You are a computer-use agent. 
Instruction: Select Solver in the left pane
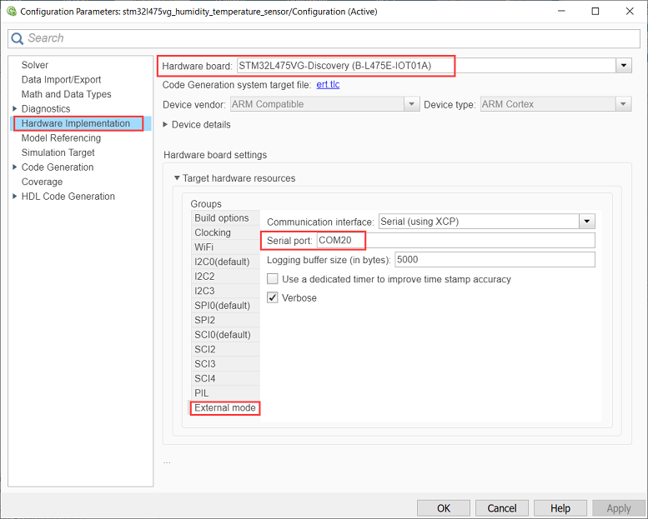(35, 65)
